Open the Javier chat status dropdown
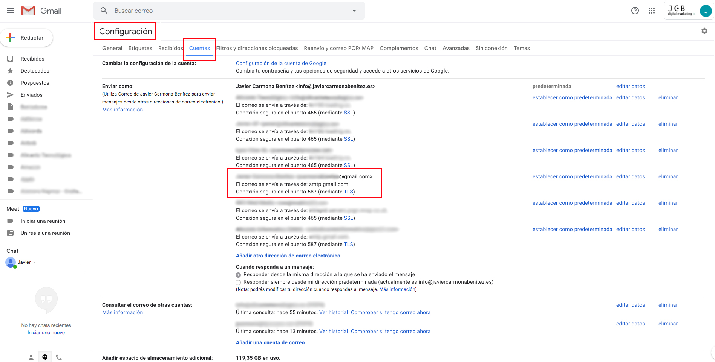The image size is (715, 362). tap(34, 262)
